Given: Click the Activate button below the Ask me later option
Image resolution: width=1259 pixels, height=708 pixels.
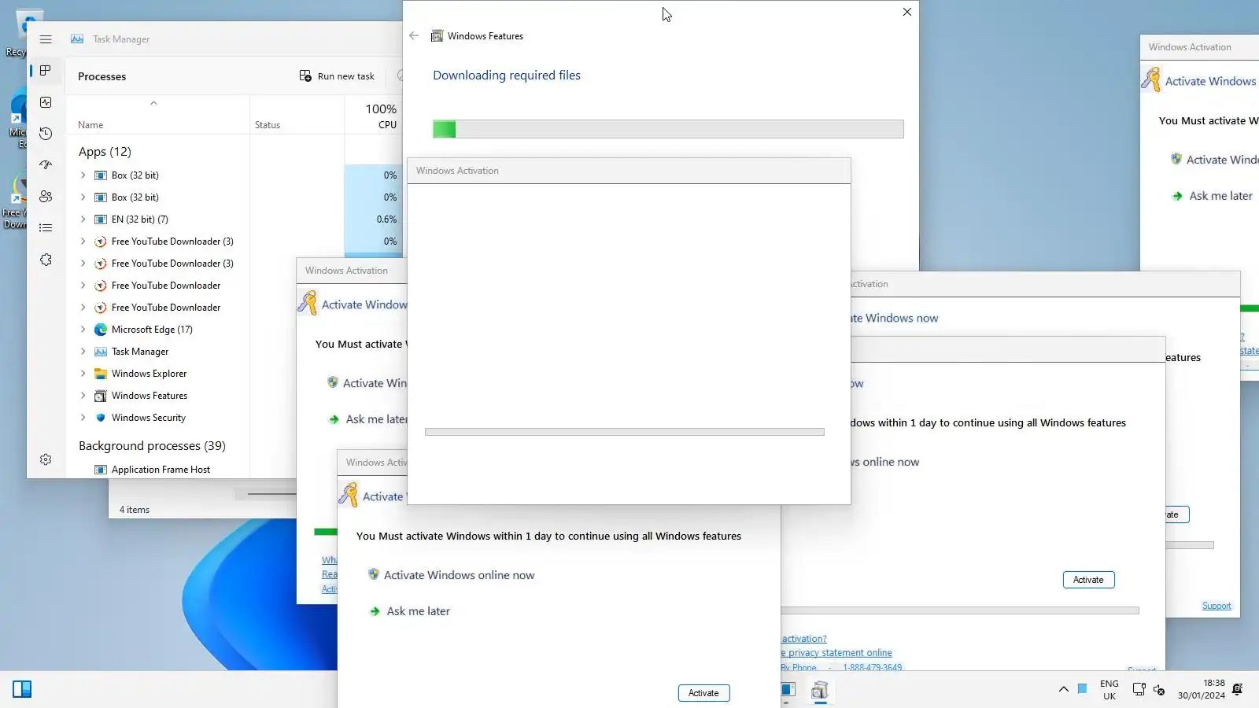Looking at the screenshot, I should point(703,693).
